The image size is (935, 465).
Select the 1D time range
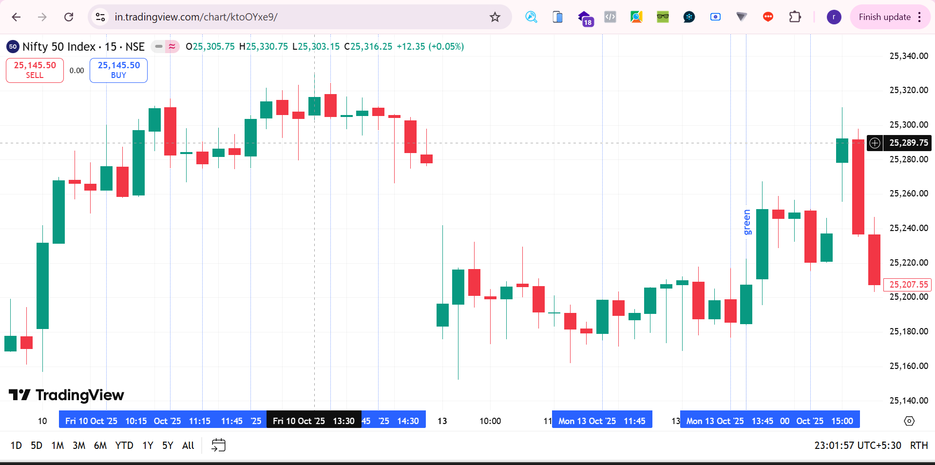[16, 446]
